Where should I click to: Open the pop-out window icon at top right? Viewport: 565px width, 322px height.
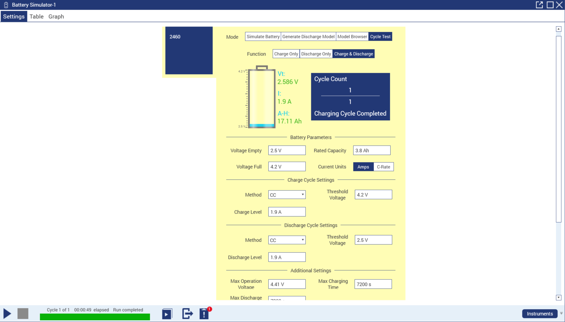(539, 5)
